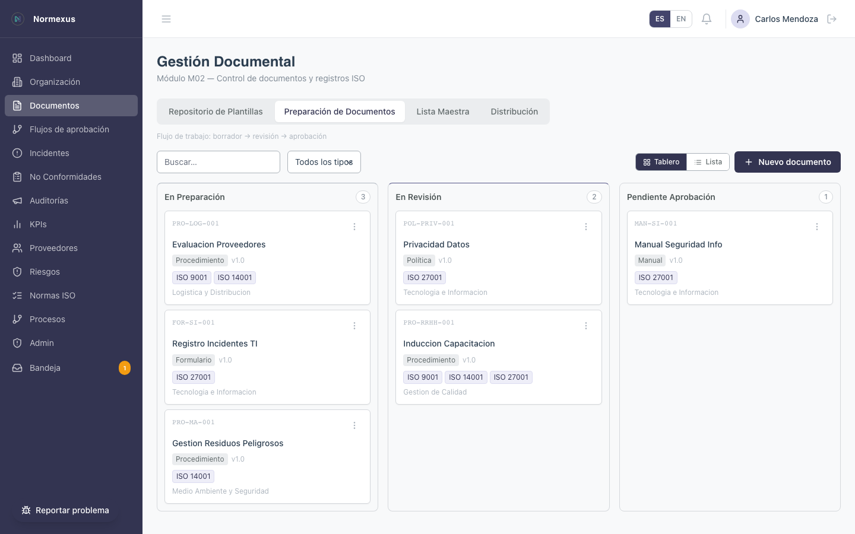Open the three-dot menu on Privacidad Datos card
The image size is (855, 534).
pos(585,227)
